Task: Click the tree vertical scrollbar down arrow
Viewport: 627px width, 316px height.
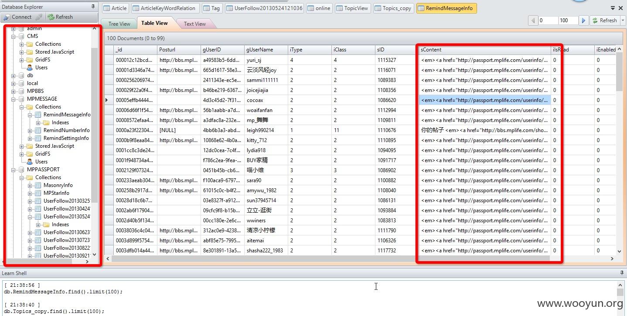Action: click(94, 255)
